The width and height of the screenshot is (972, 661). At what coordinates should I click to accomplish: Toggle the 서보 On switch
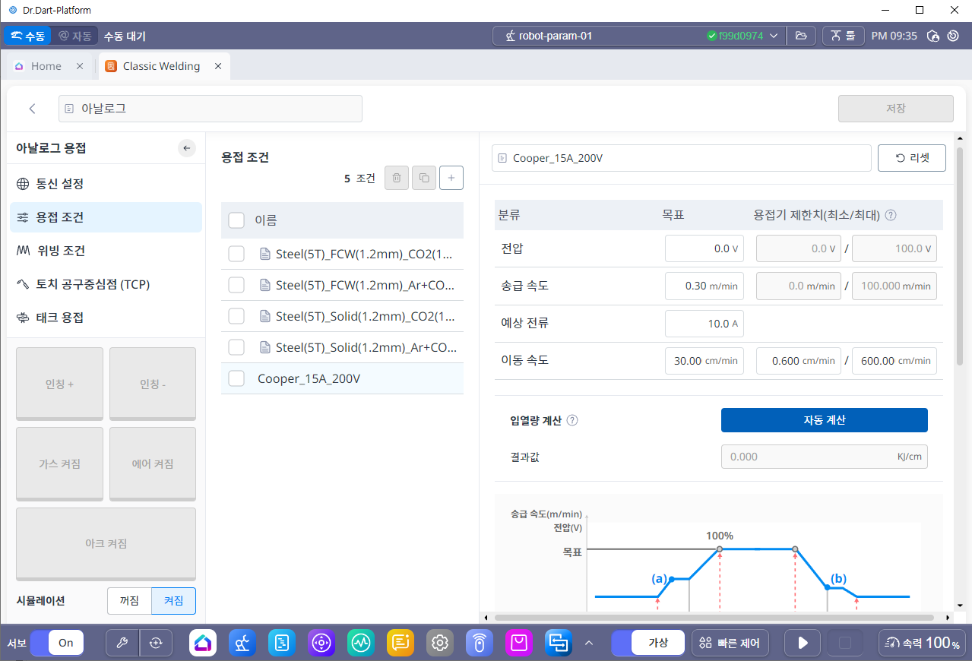point(57,643)
